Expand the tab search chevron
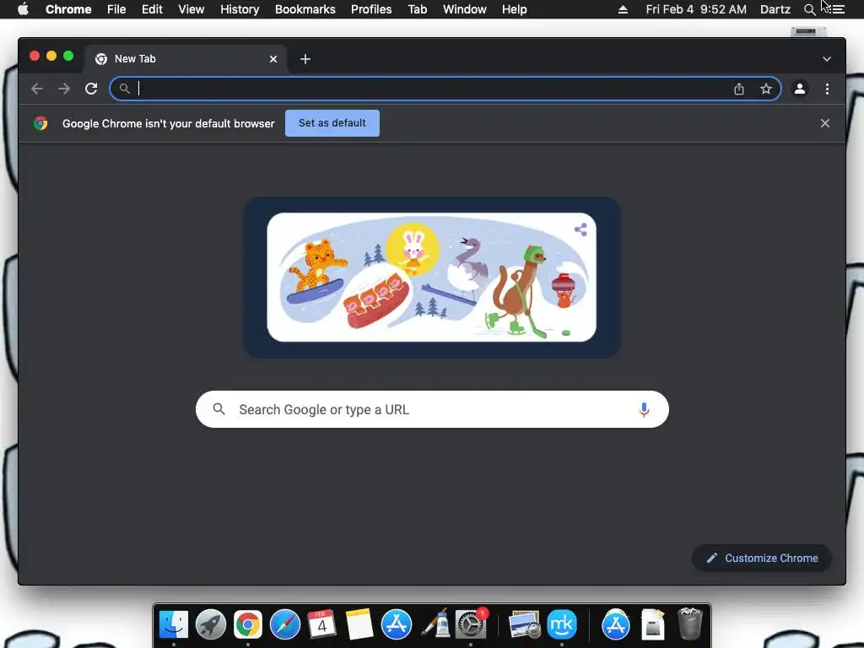Screen dimensions: 864x648 pos(827,59)
